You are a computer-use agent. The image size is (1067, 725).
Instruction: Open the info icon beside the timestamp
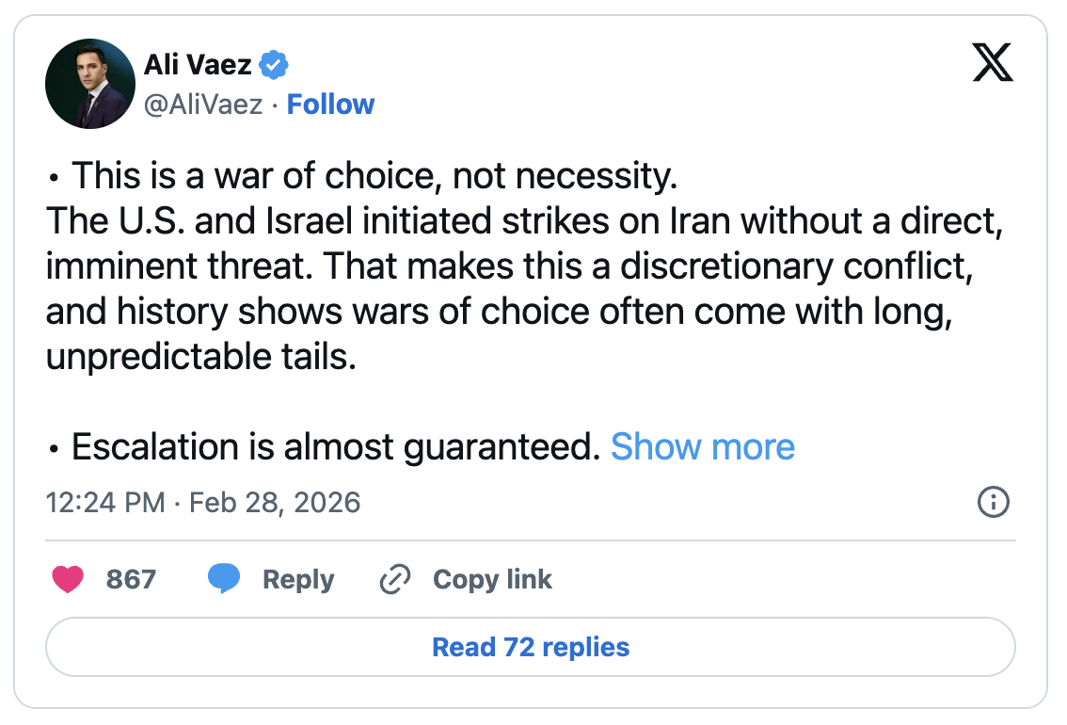point(994,503)
